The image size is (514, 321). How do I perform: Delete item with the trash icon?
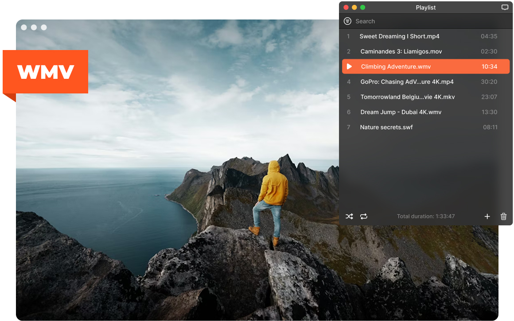pos(503,217)
